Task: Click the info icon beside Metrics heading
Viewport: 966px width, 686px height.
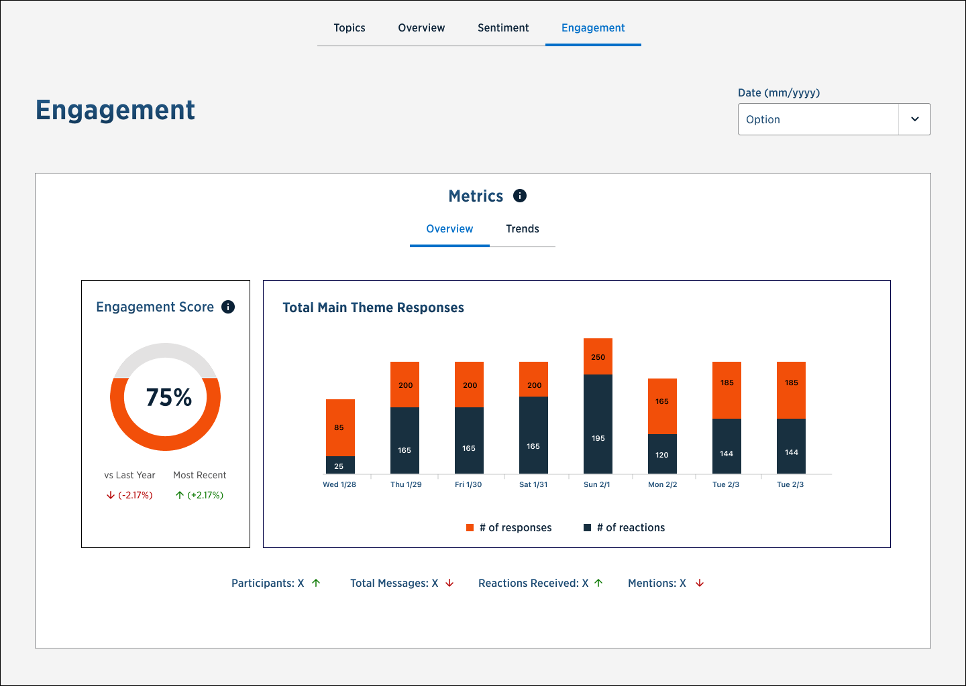Action: pyautogui.click(x=520, y=196)
